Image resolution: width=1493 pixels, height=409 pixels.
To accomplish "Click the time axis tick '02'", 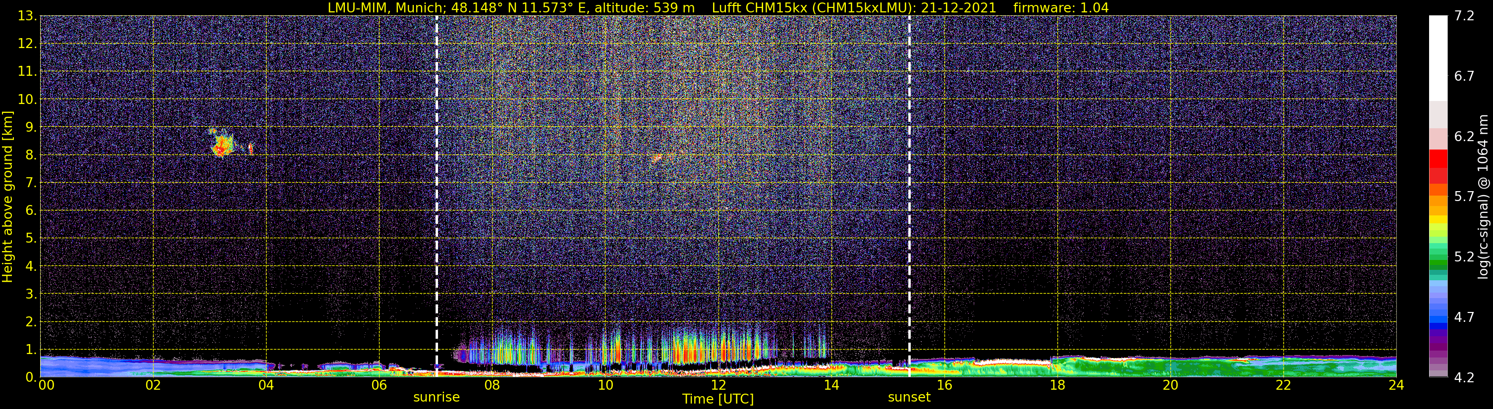I will (x=153, y=386).
